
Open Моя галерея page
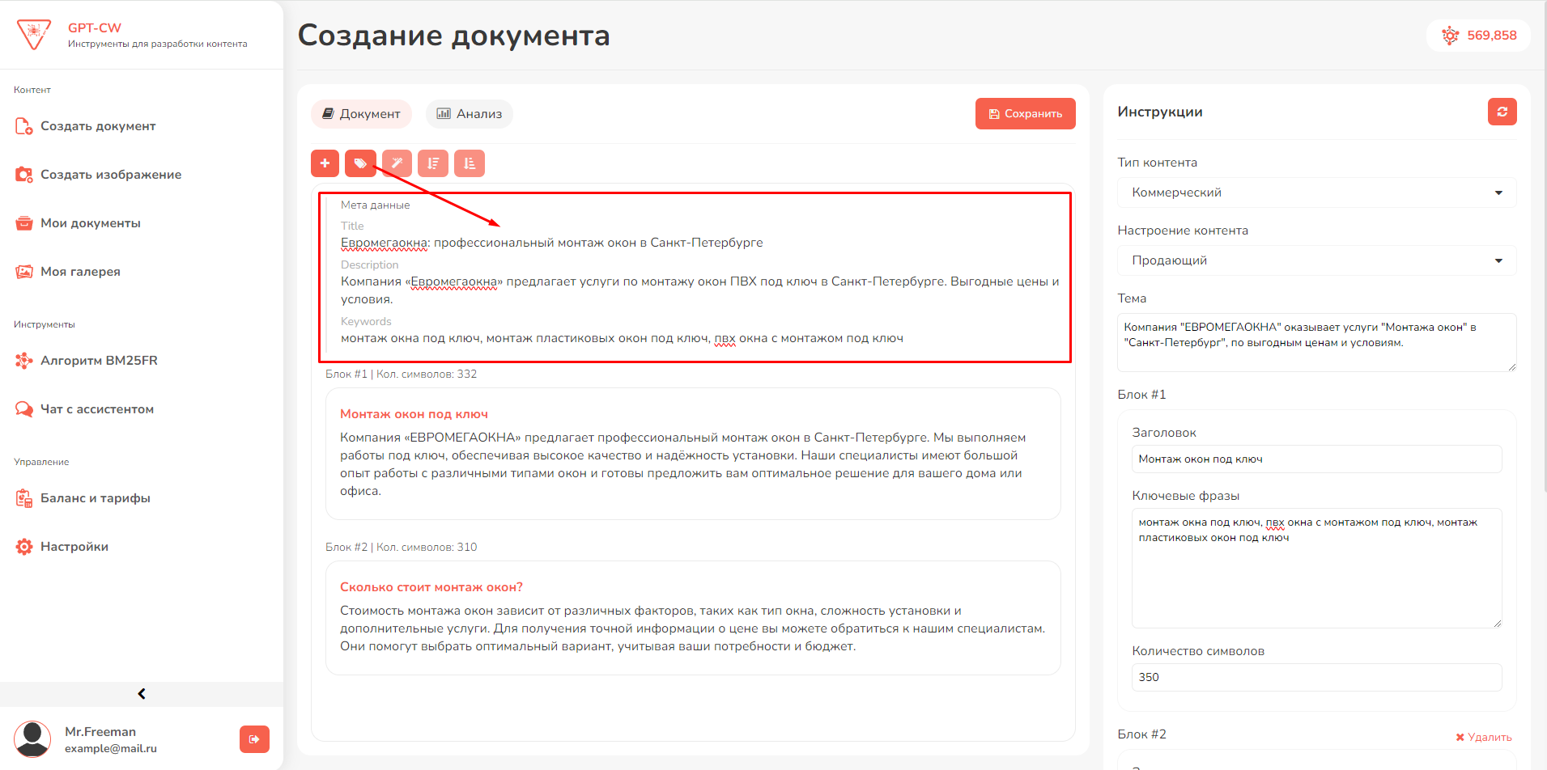[x=80, y=272]
